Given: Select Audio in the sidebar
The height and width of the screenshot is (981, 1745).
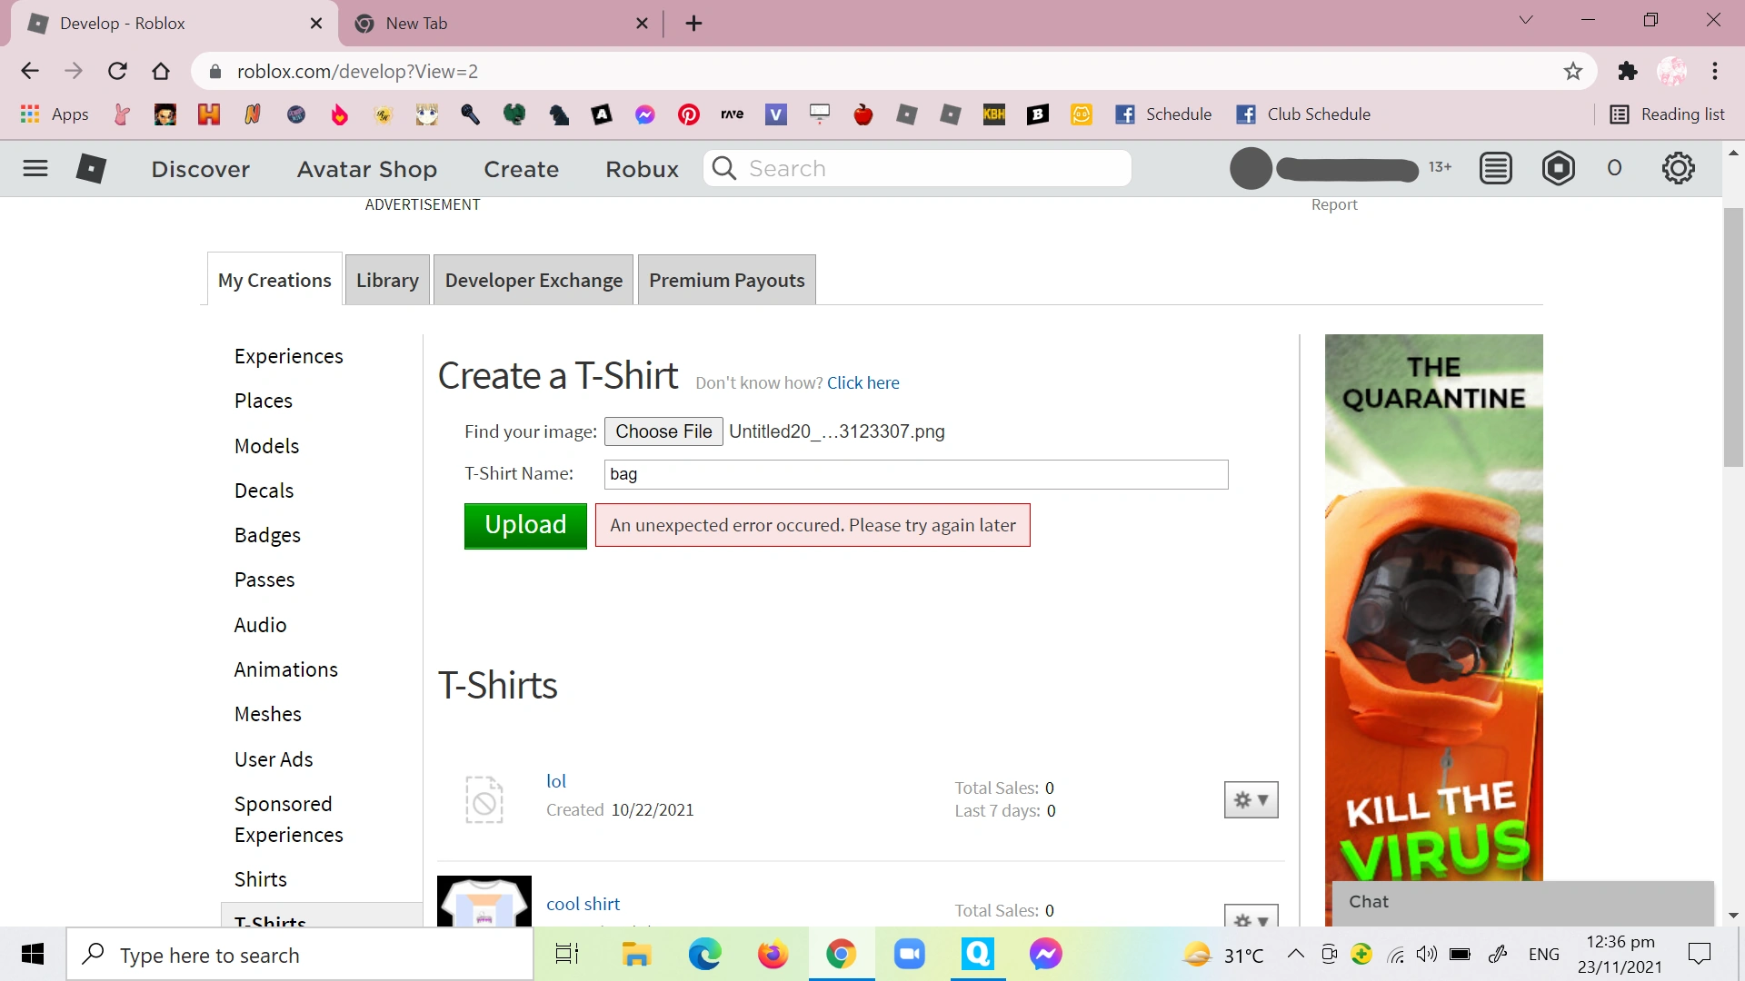Looking at the screenshot, I should click(261, 625).
